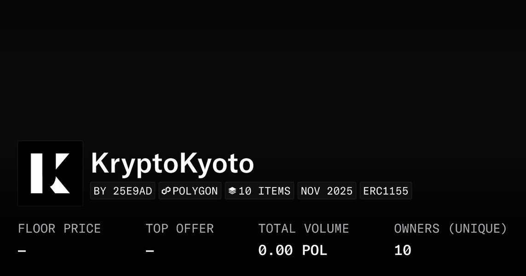The width and height of the screenshot is (526, 276).
Task: Click the TOP OFFER label
Action: pos(179,229)
